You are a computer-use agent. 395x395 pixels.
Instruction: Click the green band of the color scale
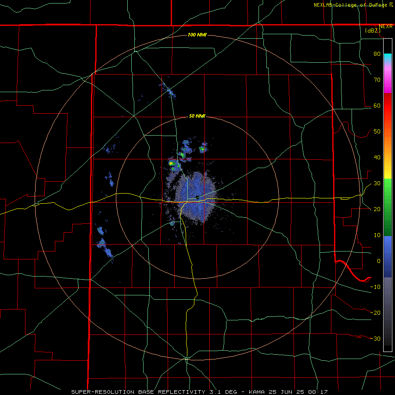click(388, 207)
